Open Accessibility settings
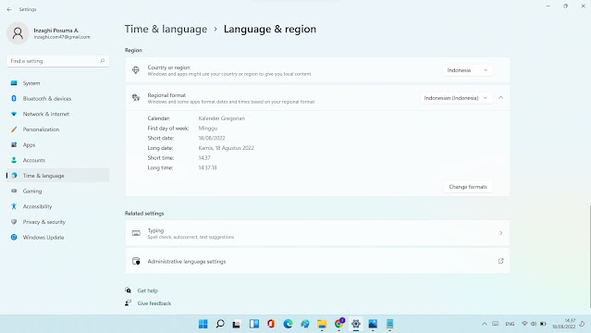Image resolution: width=591 pixels, height=333 pixels. click(57, 206)
